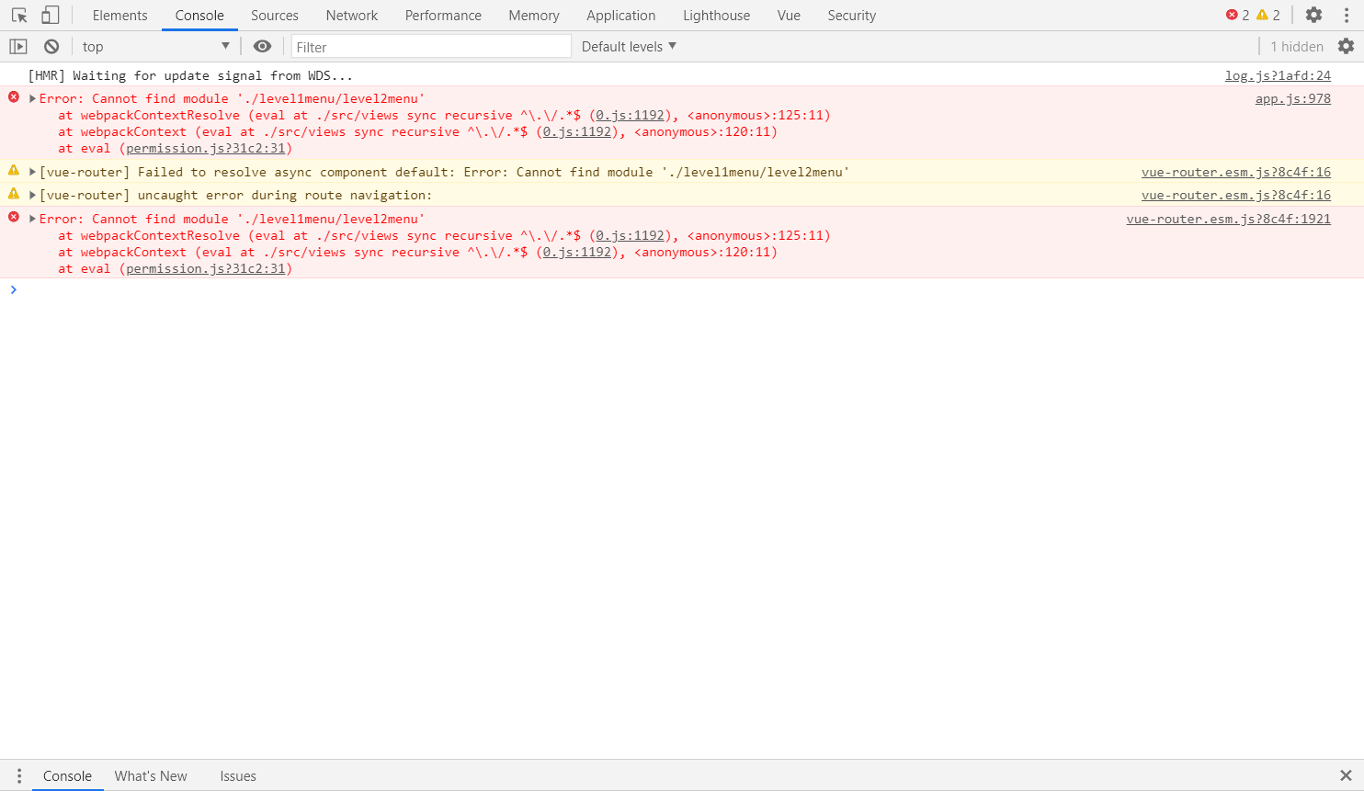Open the console settings gear icon

(1346, 47)
